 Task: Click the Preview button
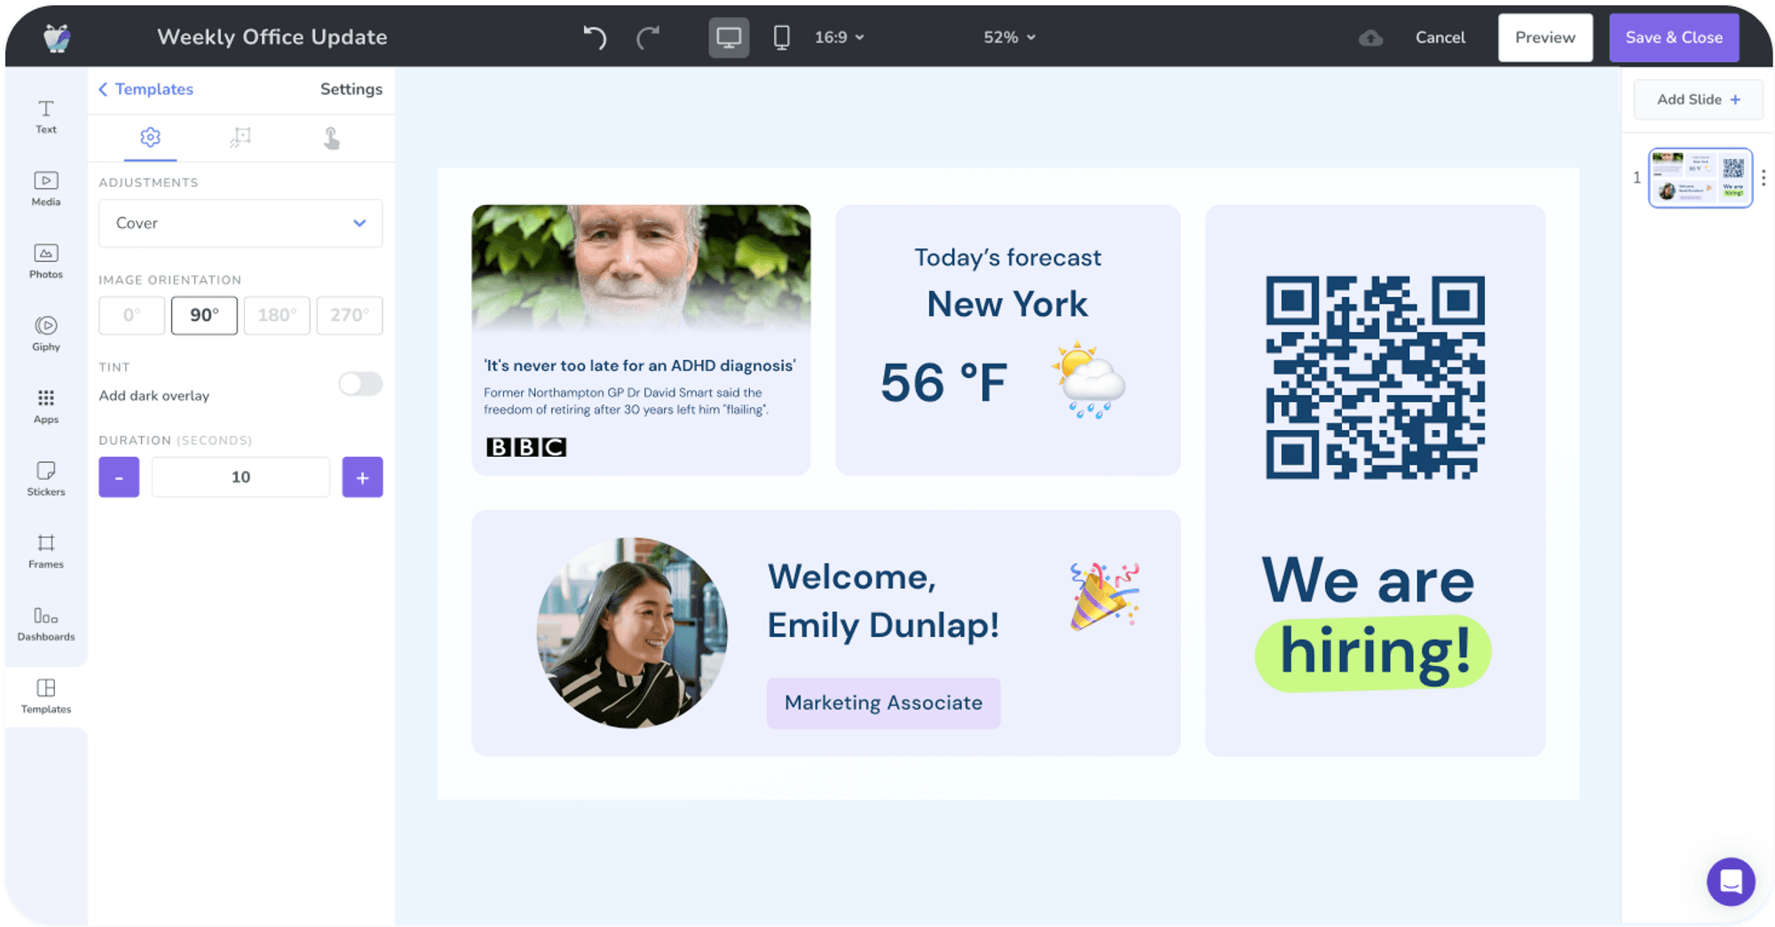[1545, 37]
